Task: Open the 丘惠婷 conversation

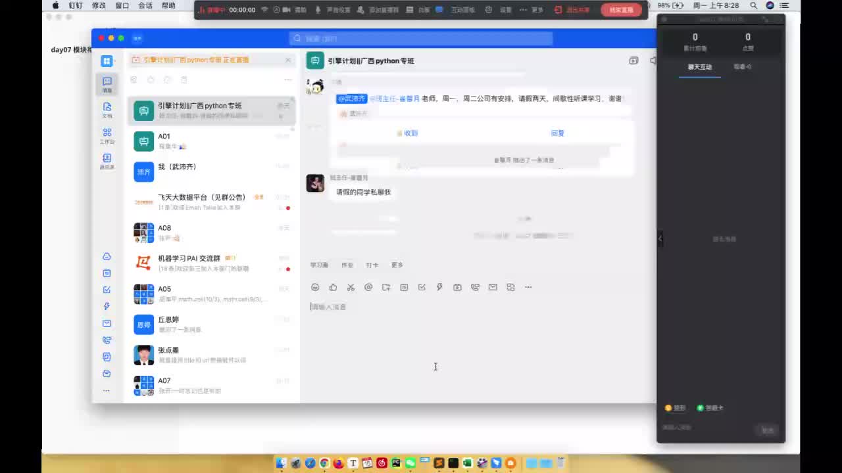Action: (x=212, y=324)
